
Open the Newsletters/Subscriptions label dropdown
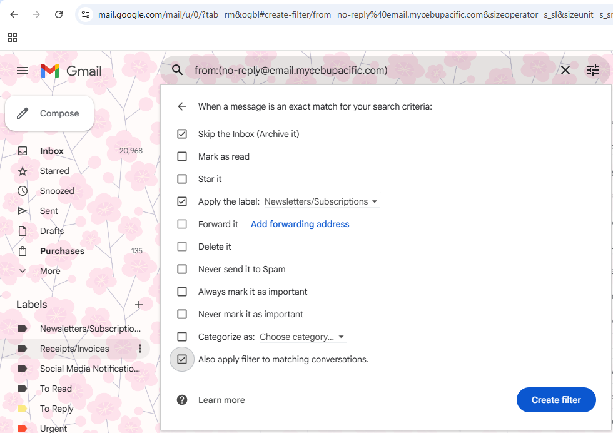point(322,202)
